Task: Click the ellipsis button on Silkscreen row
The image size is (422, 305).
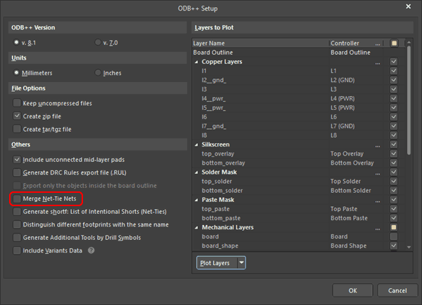Action: point(378,144)
